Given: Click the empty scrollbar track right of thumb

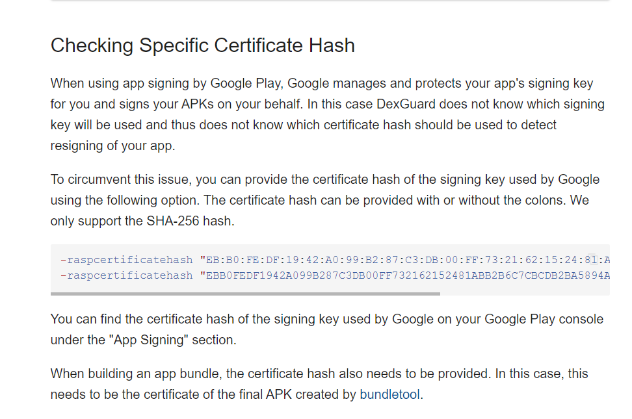Looking at the screenshot, I should point(524,294).
